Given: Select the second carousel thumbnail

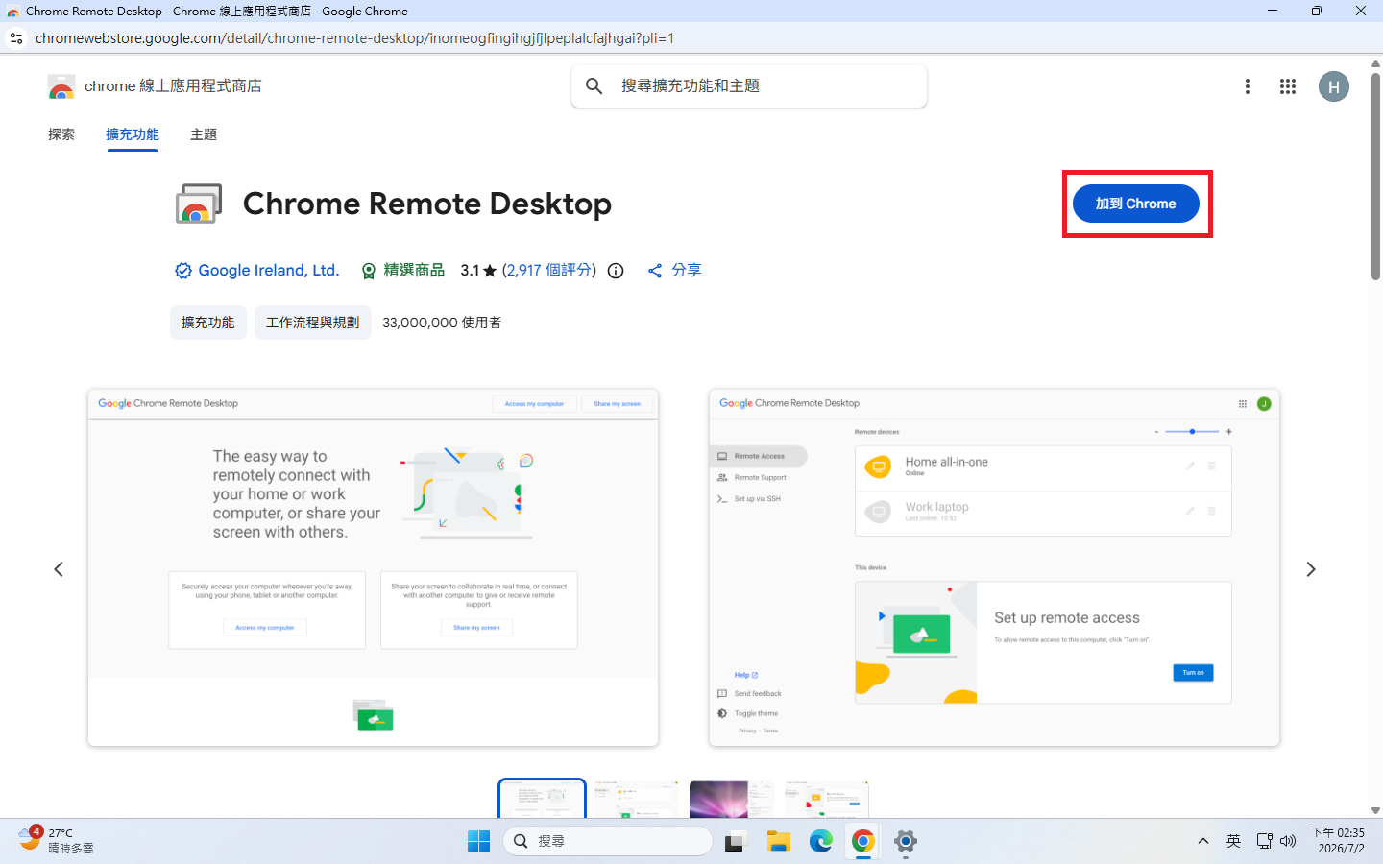Looking at the screenshot, I should (637, 799).
